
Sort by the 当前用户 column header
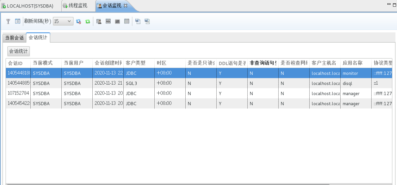(77, 63)
